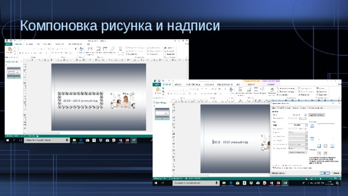
Task: Toggle top border button in dialog preview area
Action: [312, 126]
